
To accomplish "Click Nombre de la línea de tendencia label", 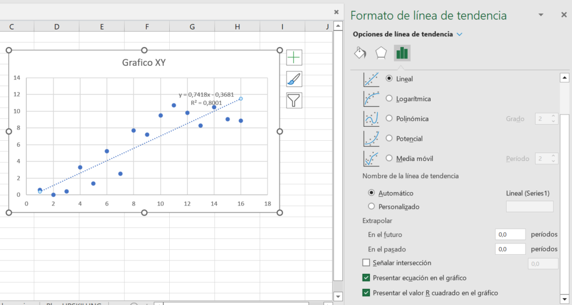I will point(411,176).
